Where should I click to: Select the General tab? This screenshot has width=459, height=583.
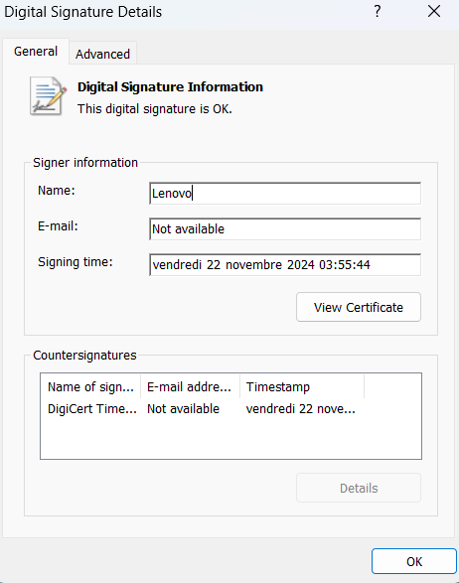(x=36, y=52)
